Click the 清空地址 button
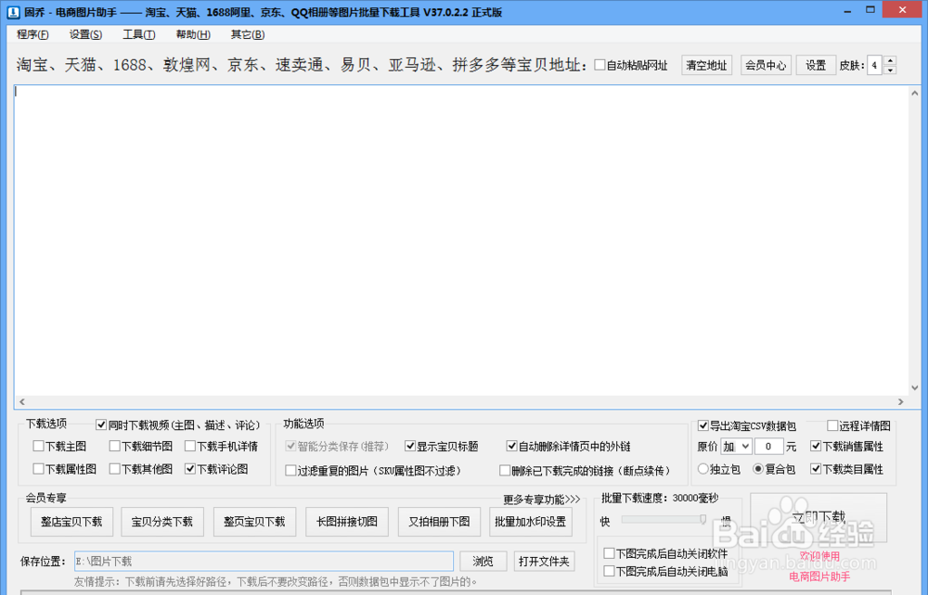 pyautogui.click(x=706, y=65)
